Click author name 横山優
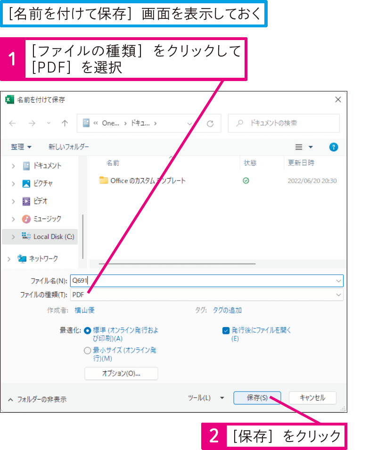Image resolution: width=369 pixels, height=450 pixels. [84, 310]
